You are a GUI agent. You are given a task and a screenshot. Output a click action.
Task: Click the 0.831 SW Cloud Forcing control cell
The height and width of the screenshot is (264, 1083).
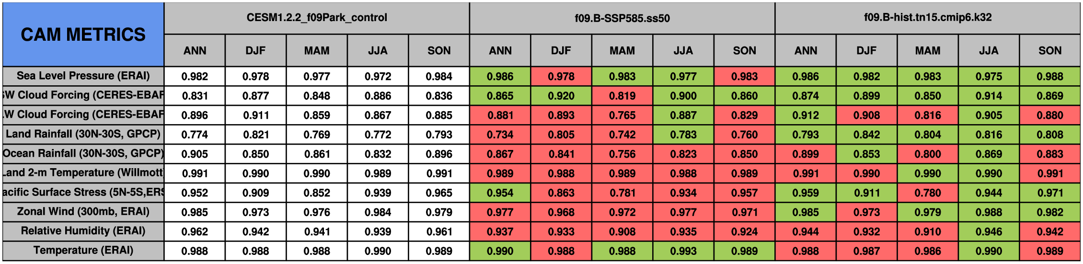[195, 96]
